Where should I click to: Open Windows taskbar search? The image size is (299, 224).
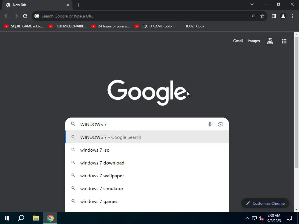[x=21, y=218]
